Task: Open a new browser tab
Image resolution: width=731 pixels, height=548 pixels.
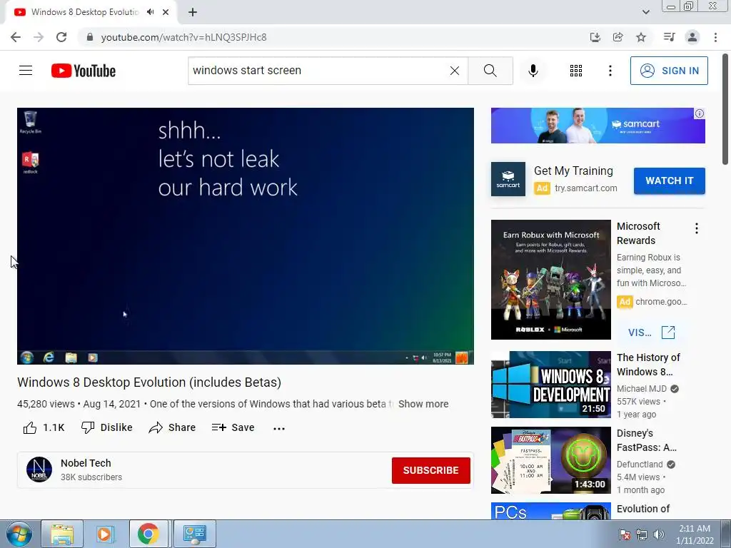Action: [193, 12]
